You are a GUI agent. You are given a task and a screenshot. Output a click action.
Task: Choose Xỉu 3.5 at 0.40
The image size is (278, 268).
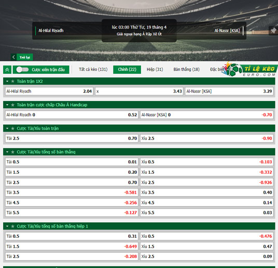point(206,193)
